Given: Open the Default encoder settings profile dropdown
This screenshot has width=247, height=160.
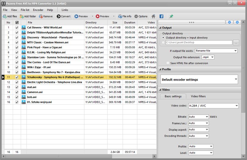Looking at the screenshot, I should pyautogui.click(x=199, y=79).
